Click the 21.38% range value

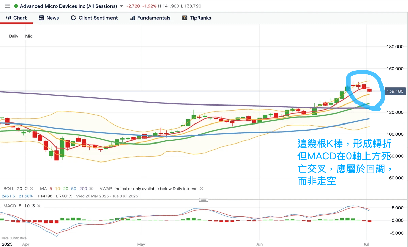[x=26, y=196]
